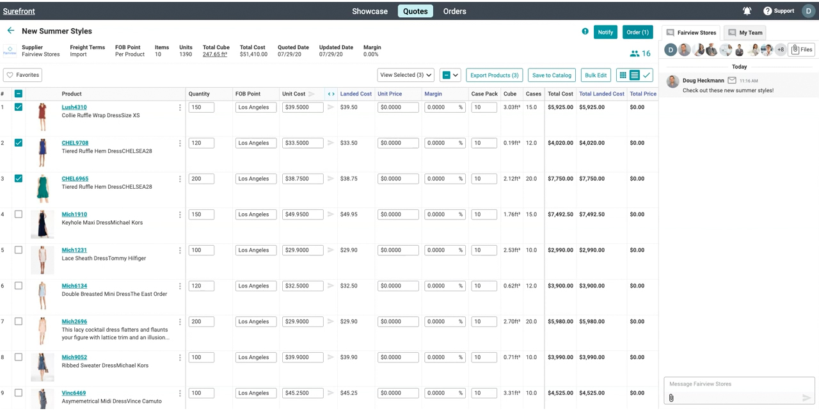Go to the Orders tab
Screen dimensions: 819x411
point(454,11)
